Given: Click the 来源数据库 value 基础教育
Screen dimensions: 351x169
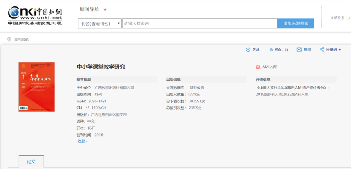Looking at the screenshot, I should coord(197,88).
